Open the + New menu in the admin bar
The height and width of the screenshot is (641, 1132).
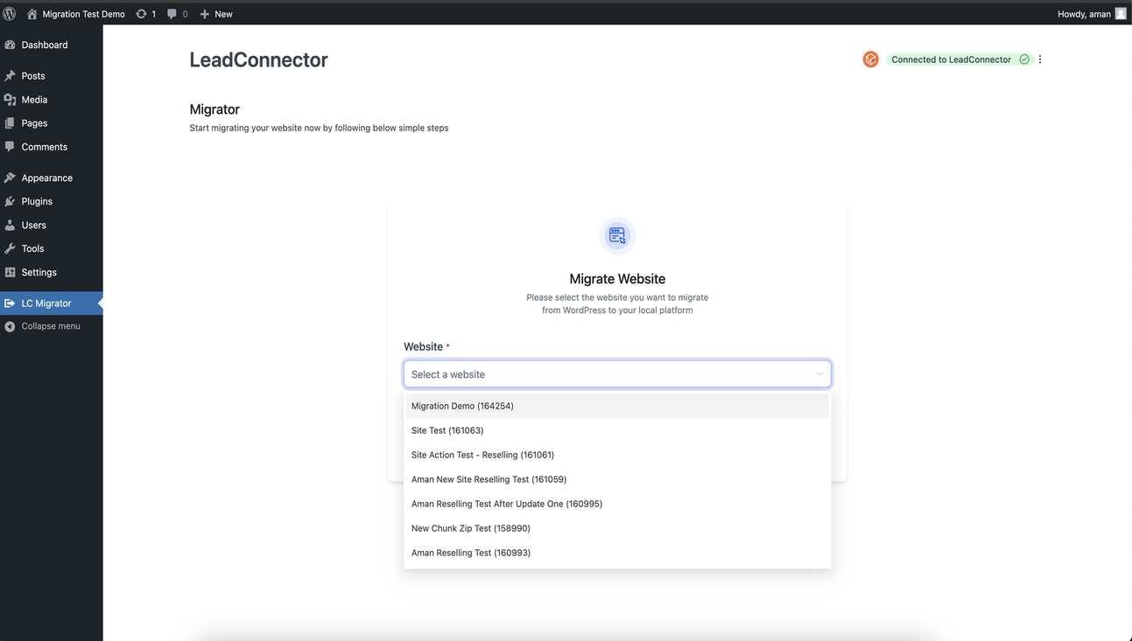click(216, 13)
